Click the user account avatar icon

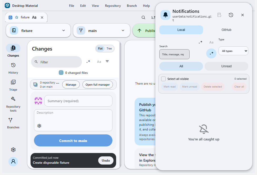13,162
